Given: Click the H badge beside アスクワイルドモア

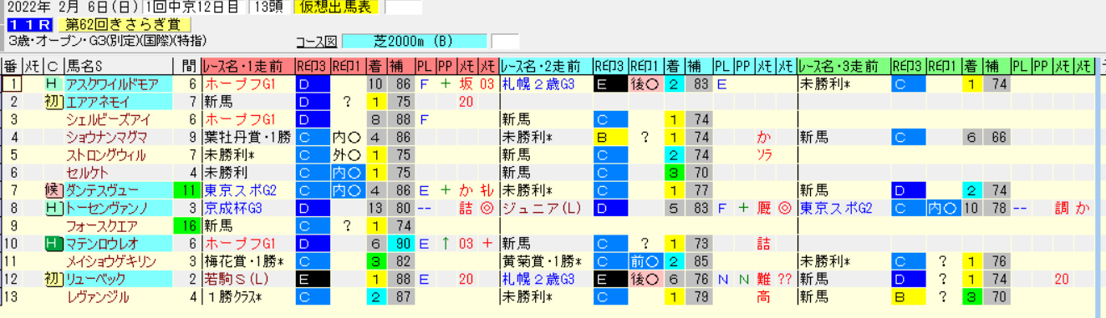Looking at the screenshot, I should coord(53,83).
